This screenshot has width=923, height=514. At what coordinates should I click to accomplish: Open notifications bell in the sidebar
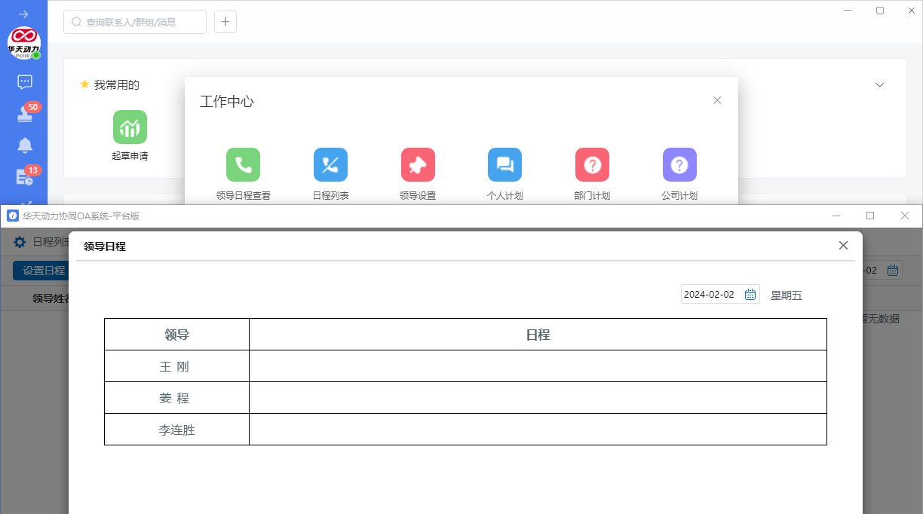(25, 145)
